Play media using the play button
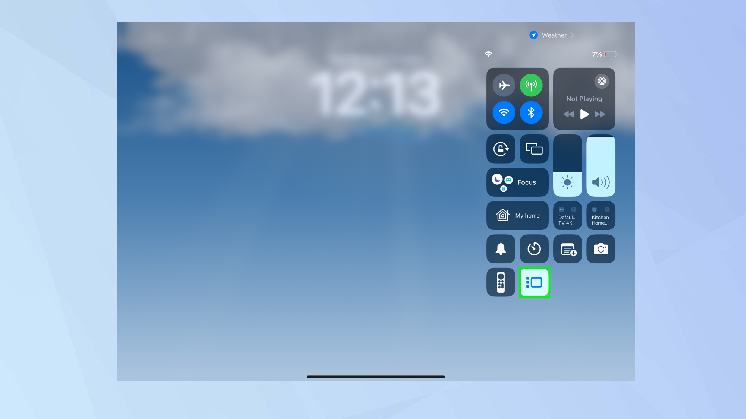 (x=584, y=114)
